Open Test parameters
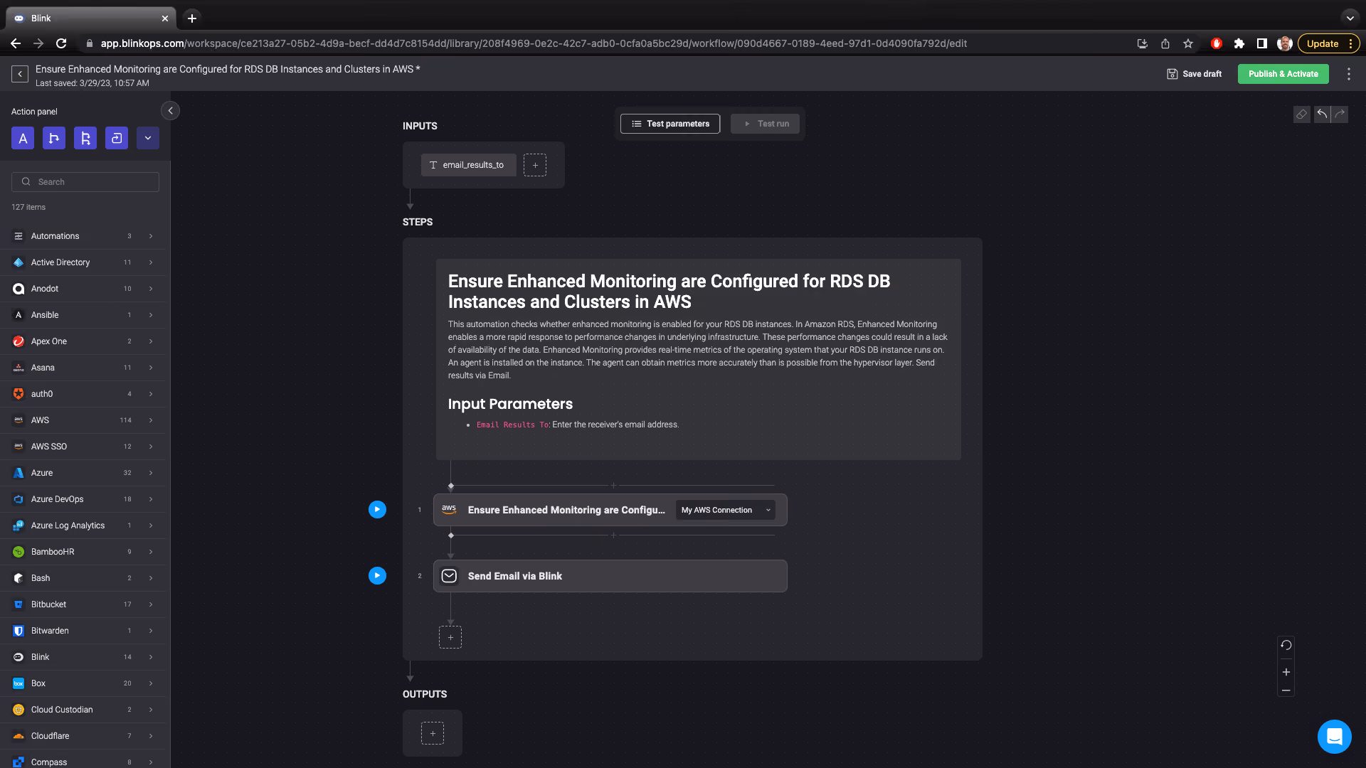 pyautogui.click(x=670, y=124)
